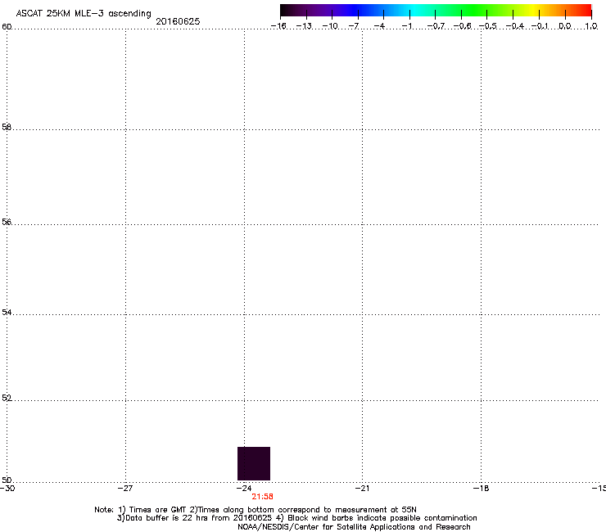Click the dark data square near -24 longitude
Viewport: 606px width, 532px height.
point(254,463)
